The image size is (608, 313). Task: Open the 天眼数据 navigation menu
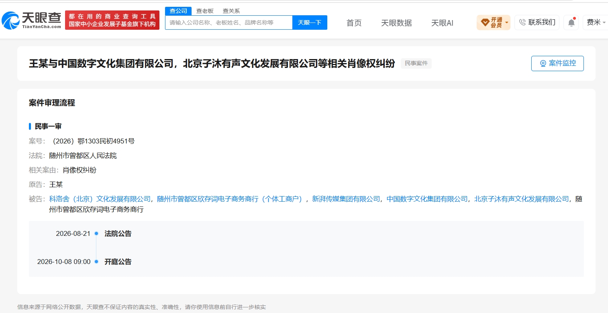coord(396,23)
